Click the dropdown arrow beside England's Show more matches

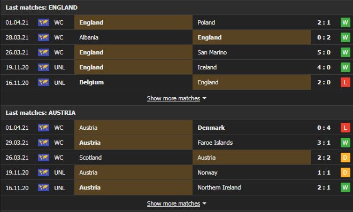204,98
